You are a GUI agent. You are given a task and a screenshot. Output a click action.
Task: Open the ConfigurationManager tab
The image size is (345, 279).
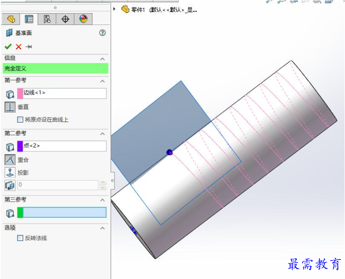[x=47, y=19]
